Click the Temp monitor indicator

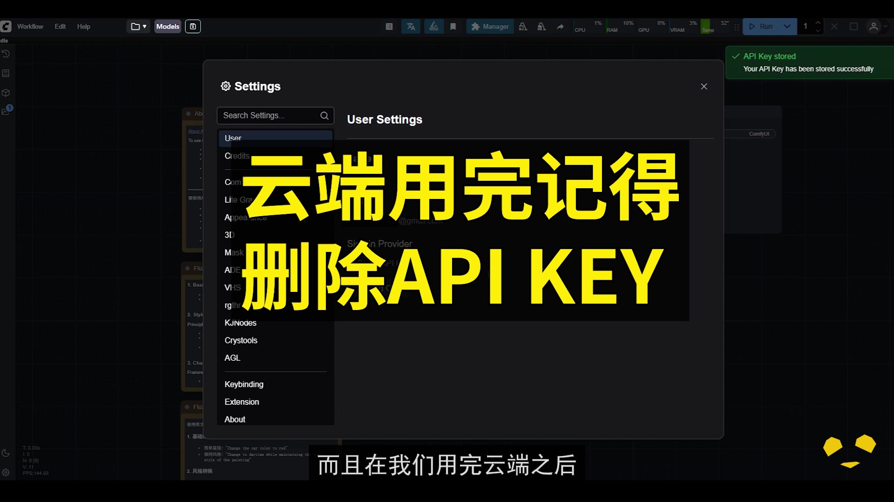click(715, 26)
